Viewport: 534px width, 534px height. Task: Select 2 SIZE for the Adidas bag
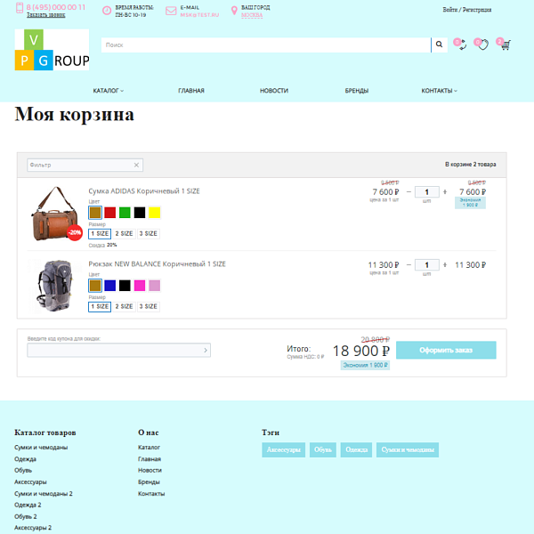click(124, 233)
